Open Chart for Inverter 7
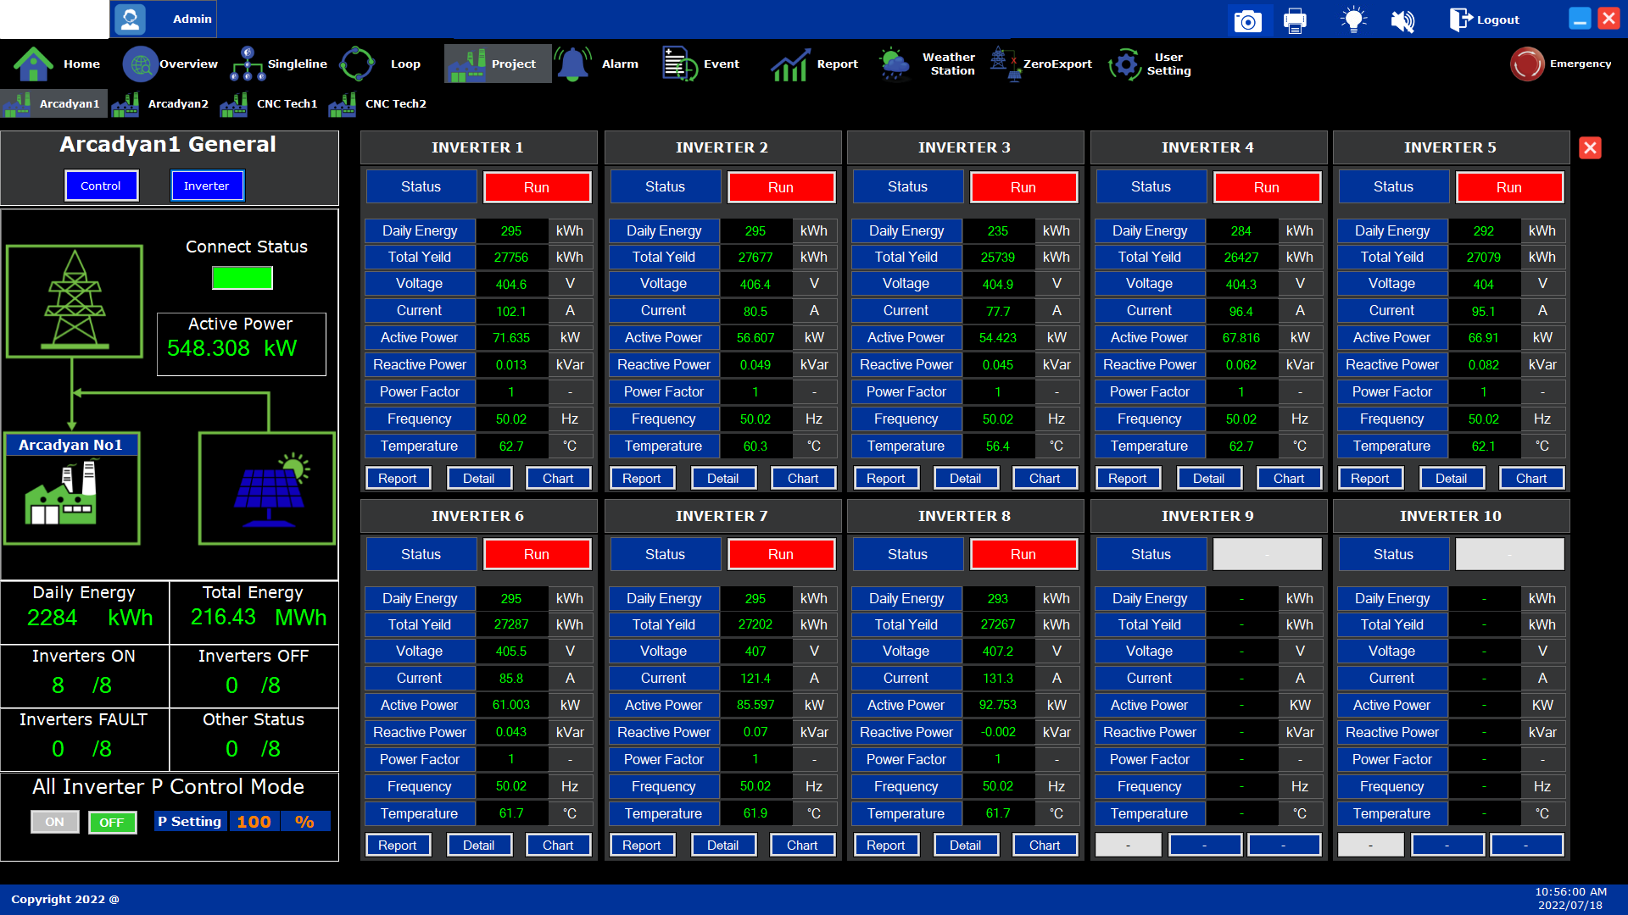Viewport: 1628px width, 915px height. click(x=802, y=845)
